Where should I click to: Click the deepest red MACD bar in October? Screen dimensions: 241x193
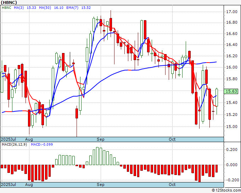[200, 173]
